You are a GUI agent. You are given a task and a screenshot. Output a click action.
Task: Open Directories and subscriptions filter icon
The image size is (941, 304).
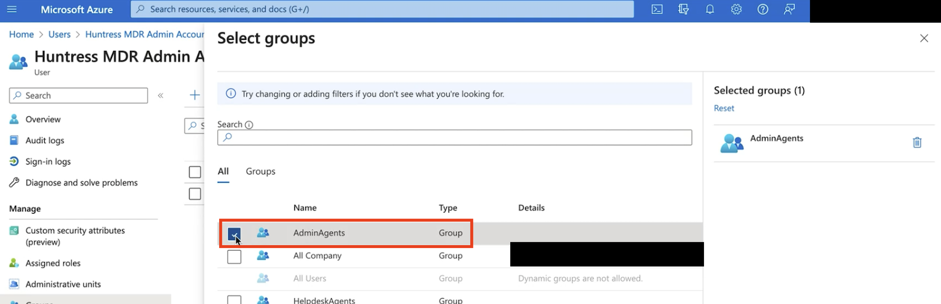[x=683, y=9]
